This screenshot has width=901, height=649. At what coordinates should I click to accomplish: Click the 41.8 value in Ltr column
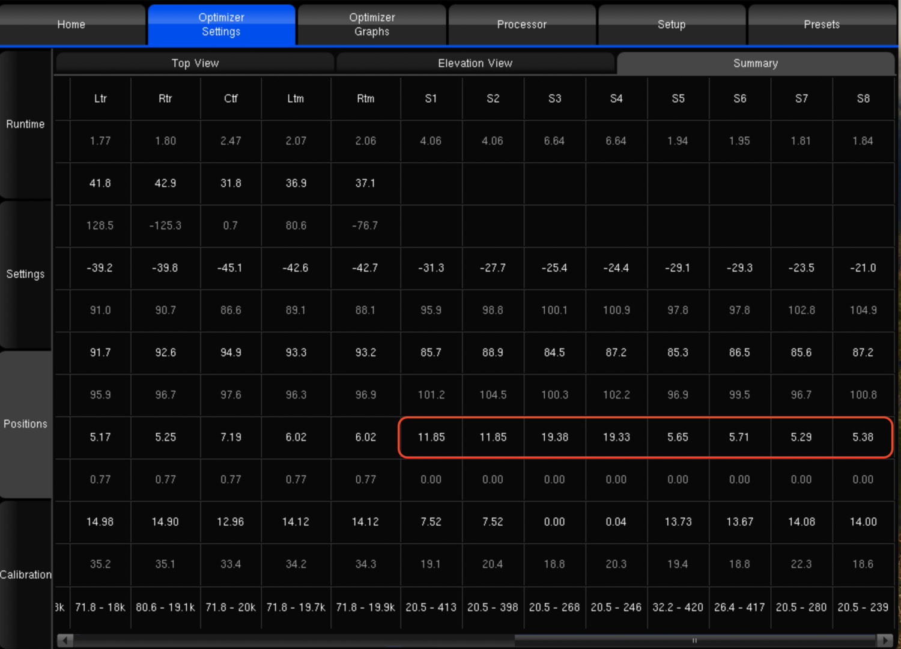(x=100, y=183)
